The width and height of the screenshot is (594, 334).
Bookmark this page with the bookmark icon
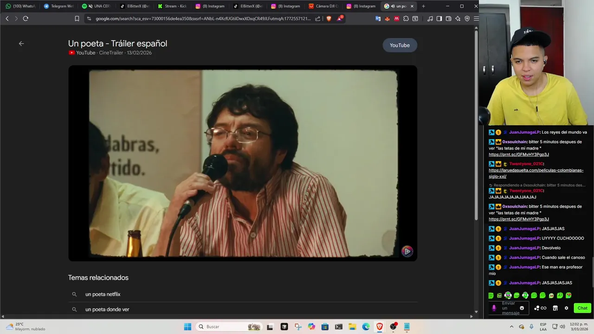77,19
